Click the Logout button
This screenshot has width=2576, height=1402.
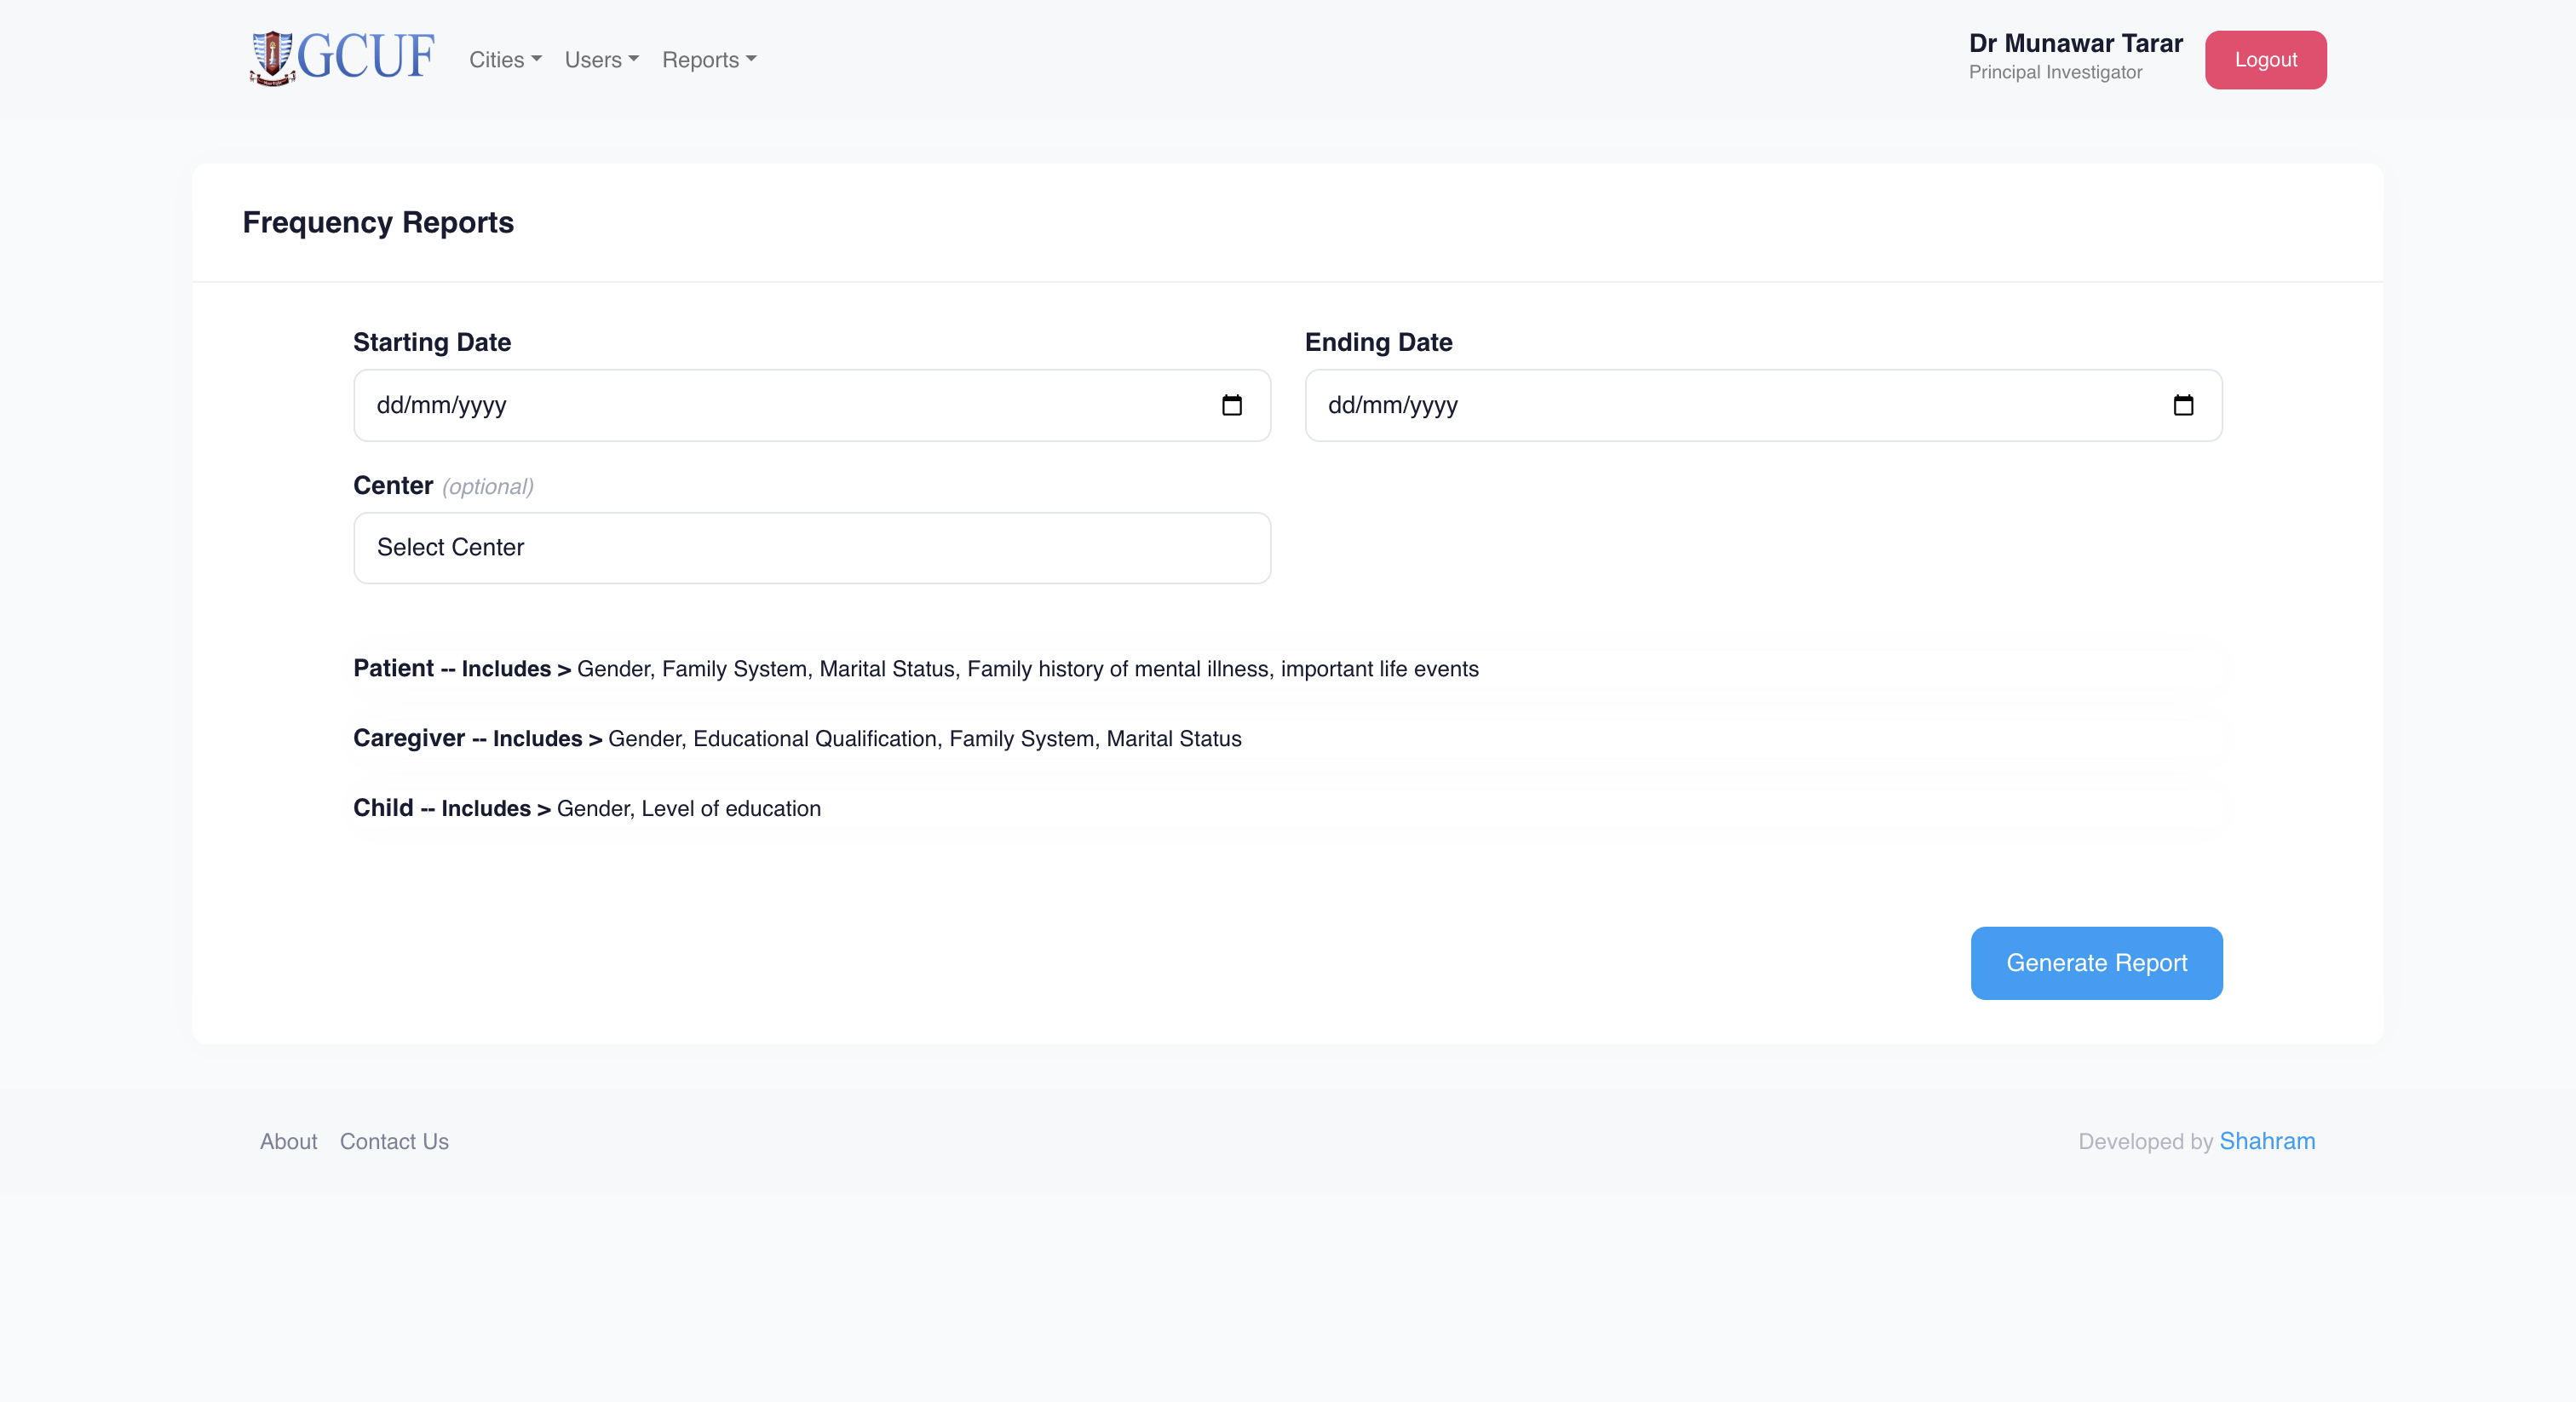pos(2265,60)
